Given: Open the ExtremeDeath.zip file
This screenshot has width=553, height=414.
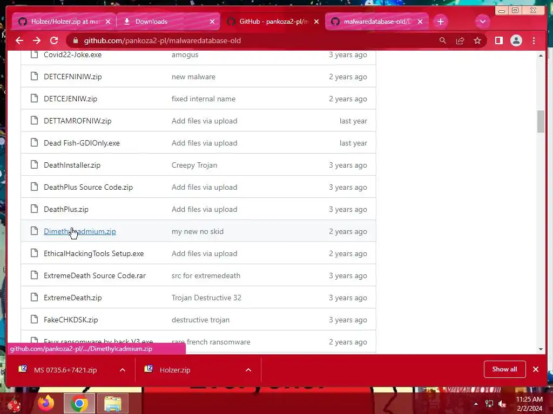Looking at the screenshot, I should 73,298.
